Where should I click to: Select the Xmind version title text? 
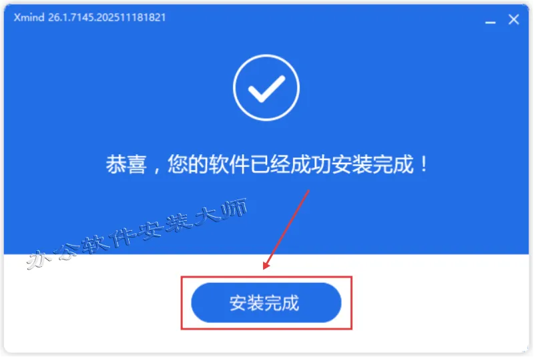(x=89, y=17)
